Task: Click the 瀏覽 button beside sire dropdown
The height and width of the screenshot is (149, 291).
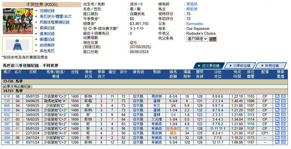Action: pyautogui.click(x=213, y=39)
